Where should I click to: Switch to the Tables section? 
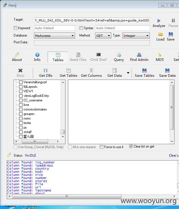pos(58,57)
